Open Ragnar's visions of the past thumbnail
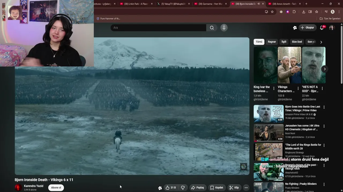The height and width of the screenshot is (192, 343). click(269, 172)
